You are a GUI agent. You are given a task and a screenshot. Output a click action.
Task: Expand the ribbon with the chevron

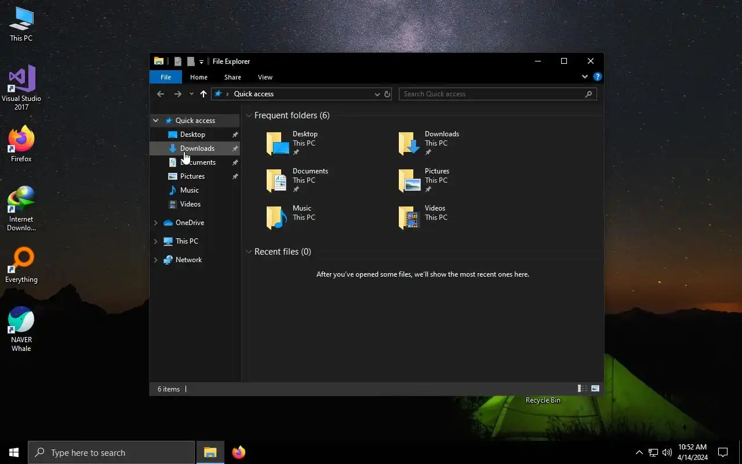point(584,77)
